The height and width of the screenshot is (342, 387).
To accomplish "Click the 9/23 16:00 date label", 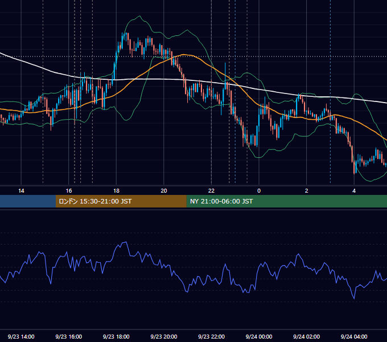I will (x=69, y=336).
